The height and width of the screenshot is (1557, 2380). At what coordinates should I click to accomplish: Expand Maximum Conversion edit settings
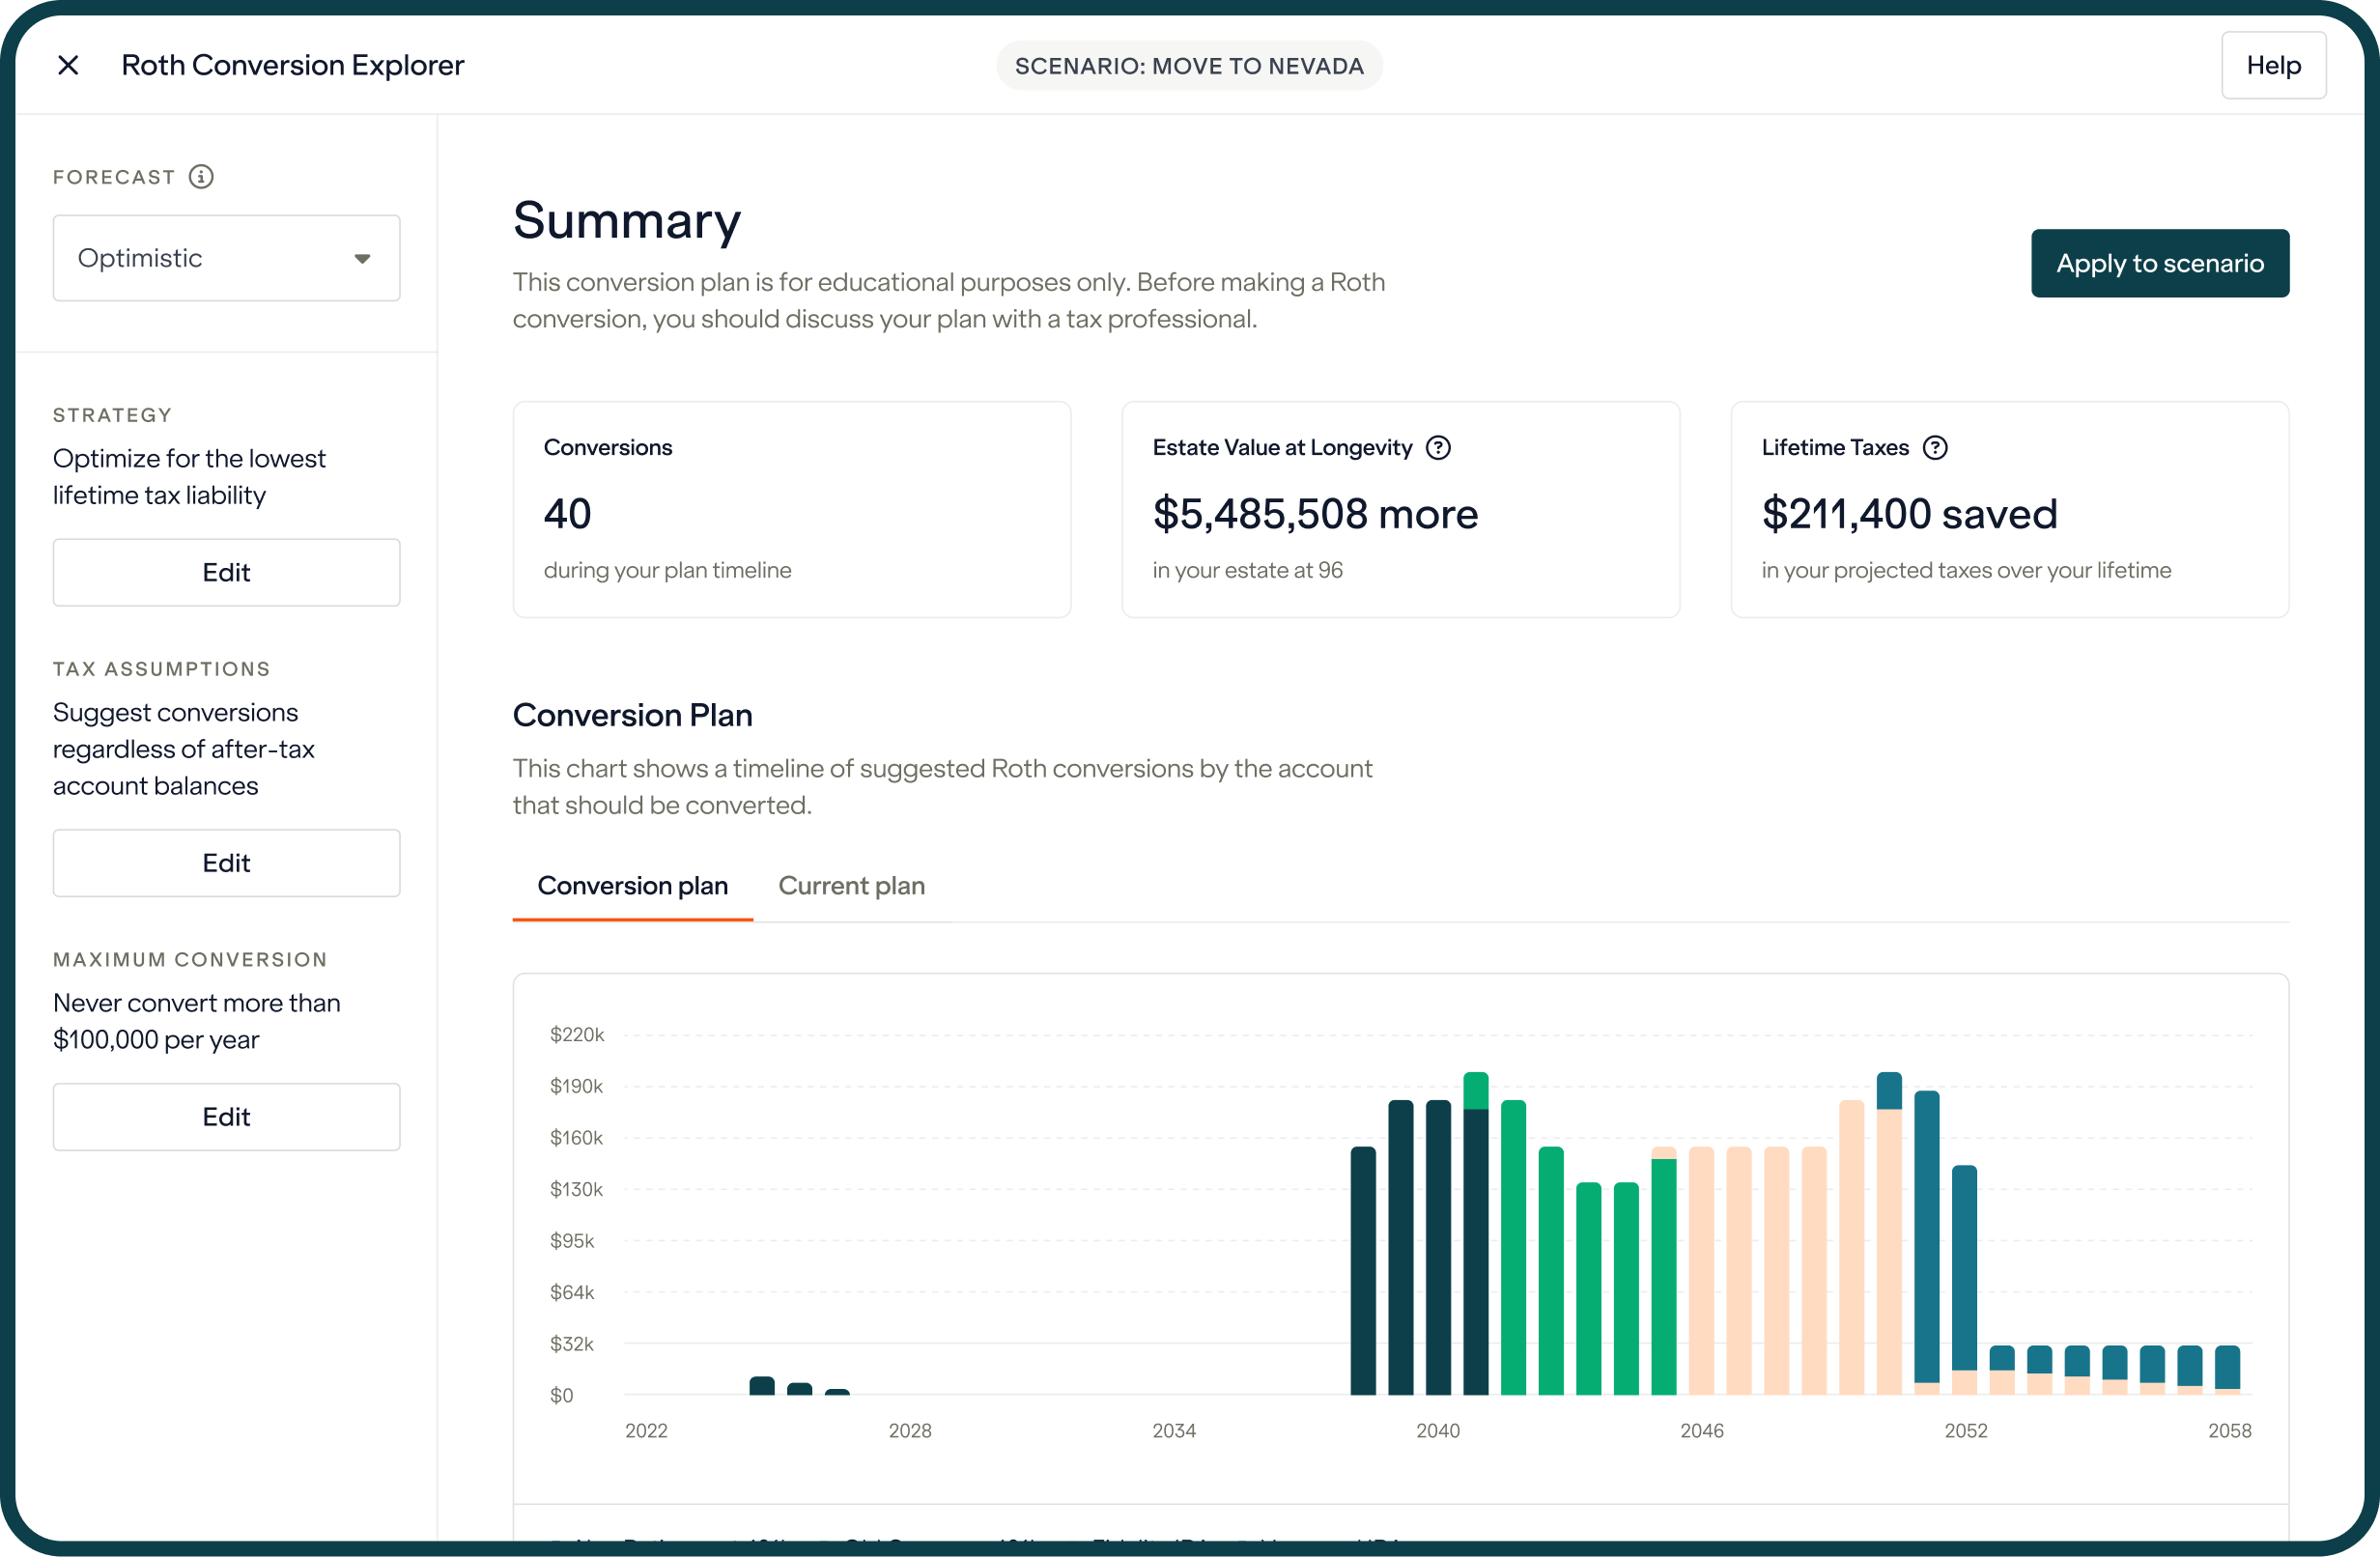click(x=224, y=1114)
